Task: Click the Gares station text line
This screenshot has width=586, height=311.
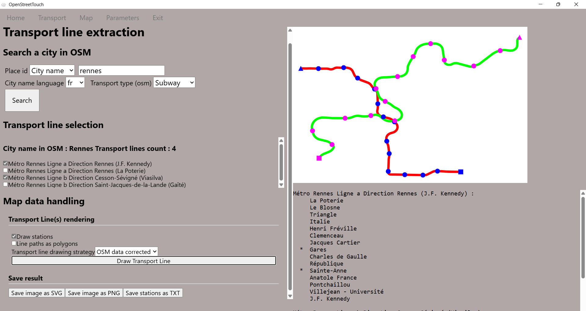Action: pyautogui.click(x=318, y=250)
